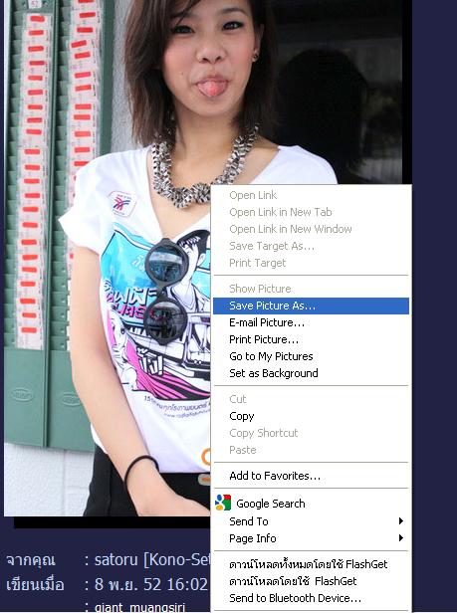Click the satoru username link
Screen dimensions: 457x613
tap(153, 560)
